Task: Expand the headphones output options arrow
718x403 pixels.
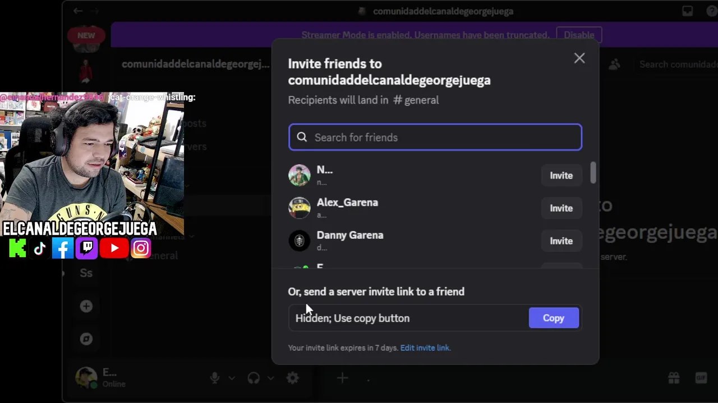Action: (270, 378)
